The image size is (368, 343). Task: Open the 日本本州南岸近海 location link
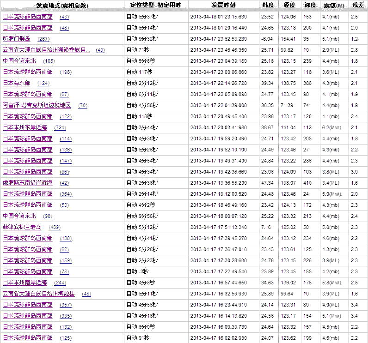pyautogui.click(x=25, y=283)
